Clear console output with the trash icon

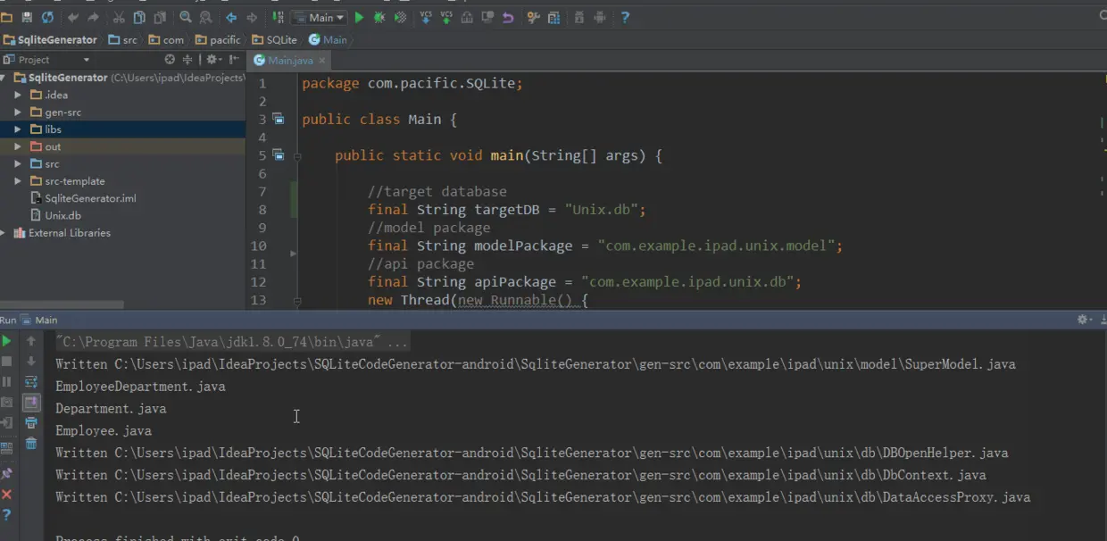point(31,444)
